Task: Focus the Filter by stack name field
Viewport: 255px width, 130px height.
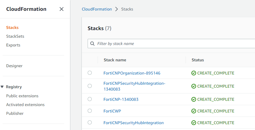Action: click(173, 44)
